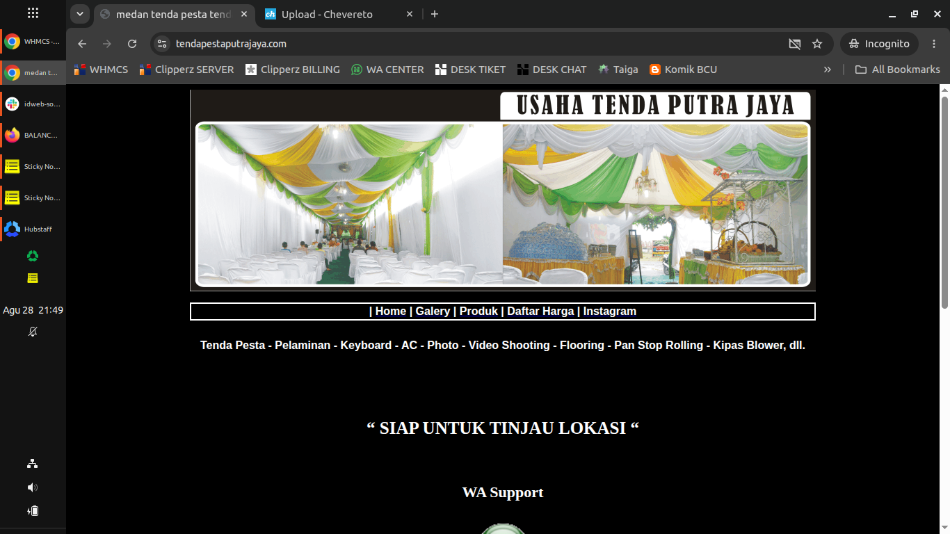Image resolution: width=950 pixels, height=534 pixels.
Task: Open the Instagram navigation link
Action: (x=610, y=311)
